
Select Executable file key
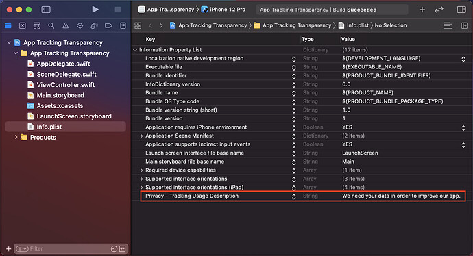tap(164, 67)
